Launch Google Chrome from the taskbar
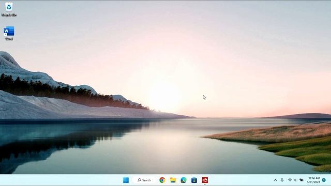The width and height of the screenshot is (331, 186). pos(162,180)
